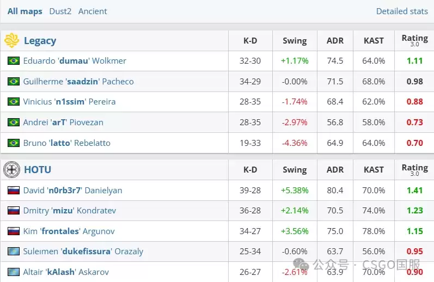Open the Legacy team page link
434x282 pixels.
click(40, 41)
